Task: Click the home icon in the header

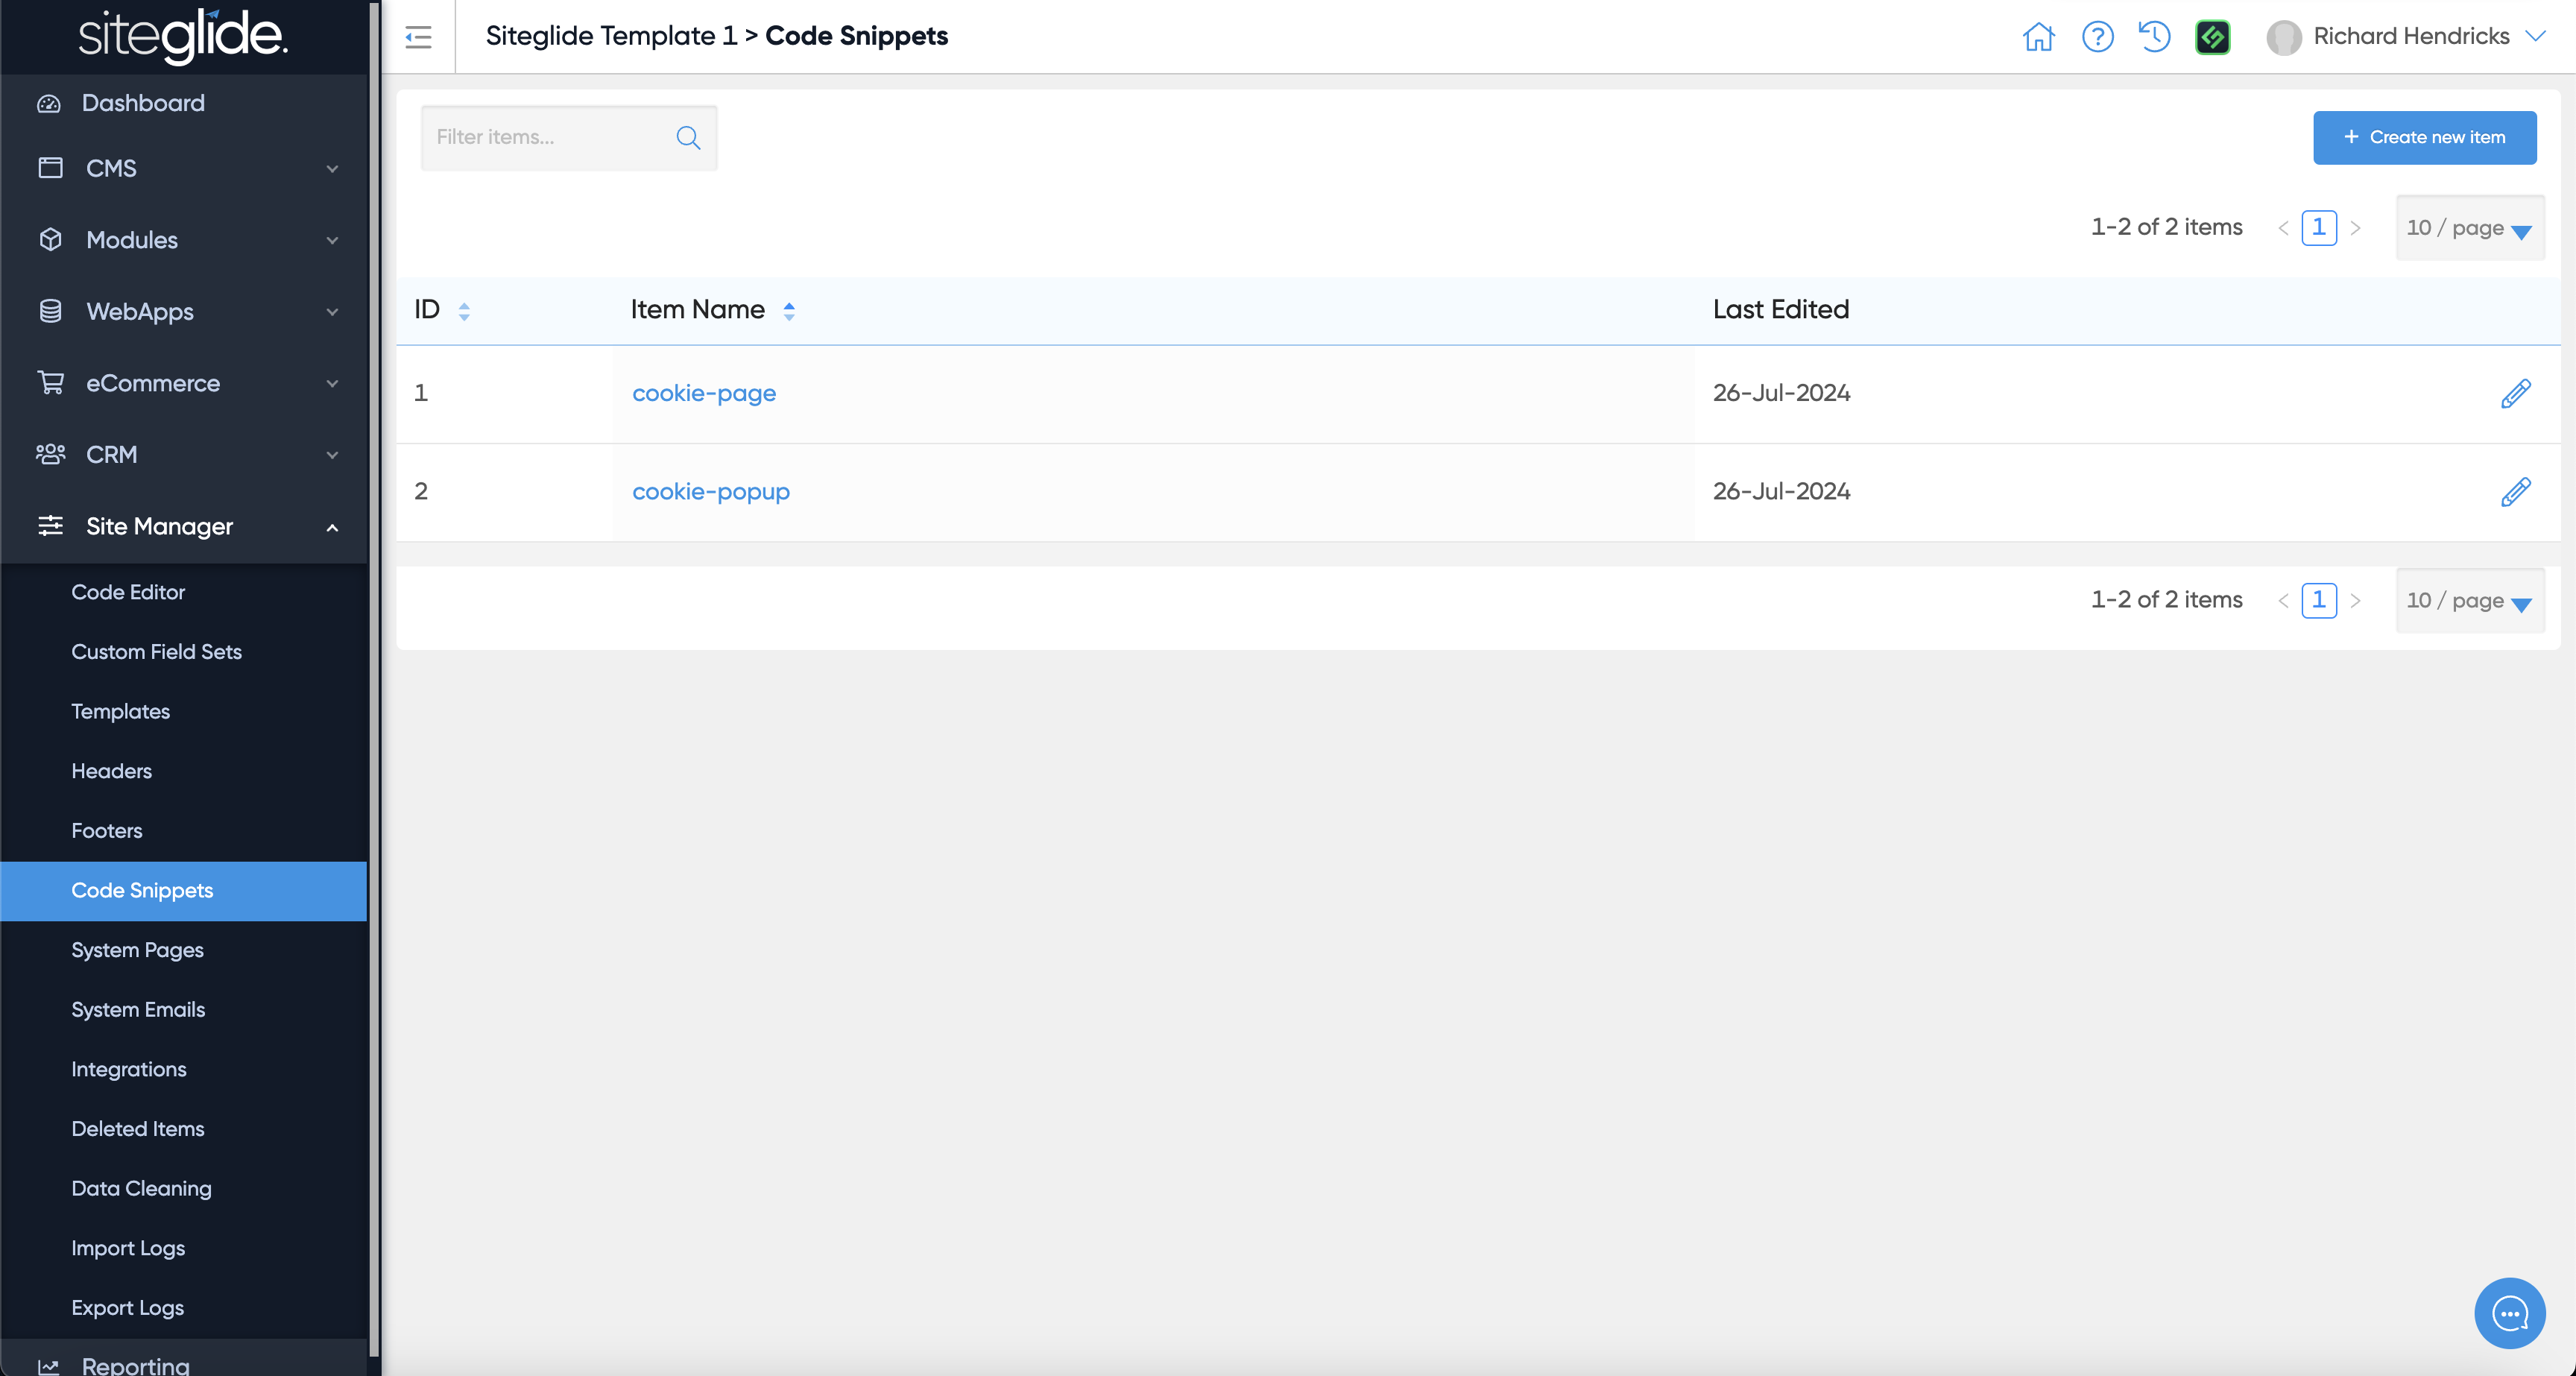Action: pos(2038,37)
